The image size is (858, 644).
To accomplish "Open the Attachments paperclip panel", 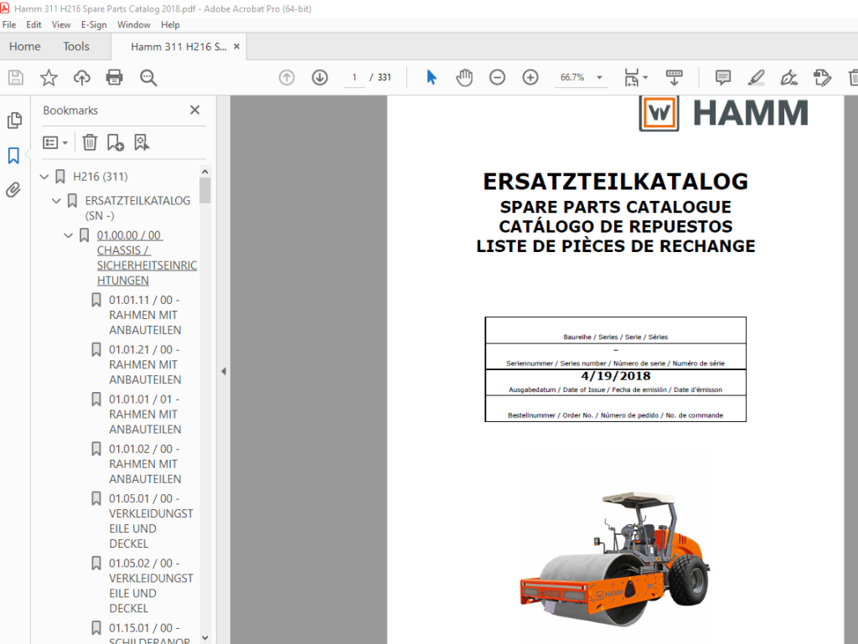I will coord(13,190).
